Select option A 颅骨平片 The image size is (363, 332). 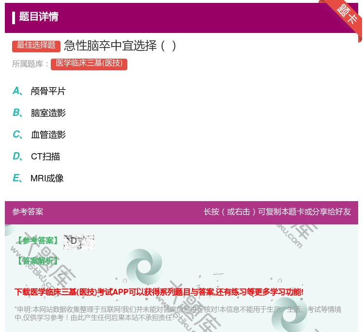pos(39,91)
